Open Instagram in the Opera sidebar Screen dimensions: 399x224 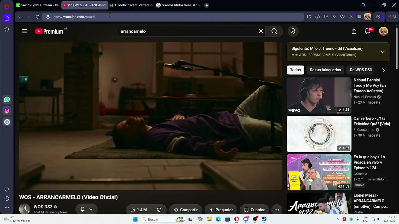[7, 111]
